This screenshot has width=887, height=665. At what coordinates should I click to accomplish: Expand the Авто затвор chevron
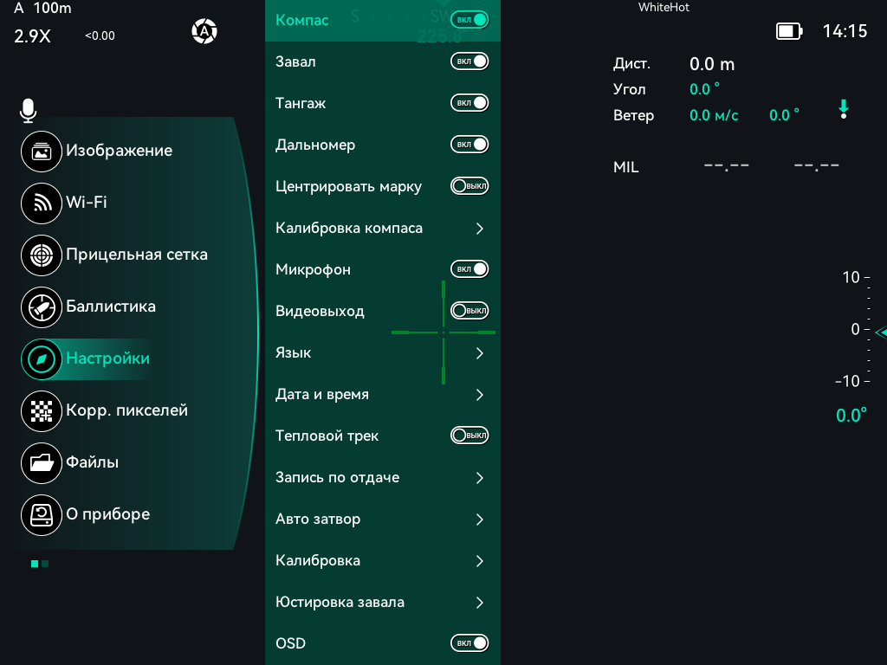(480, 520)
